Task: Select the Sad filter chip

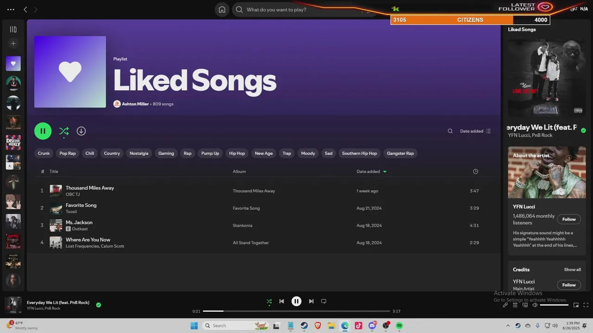Action: point(328,153)
